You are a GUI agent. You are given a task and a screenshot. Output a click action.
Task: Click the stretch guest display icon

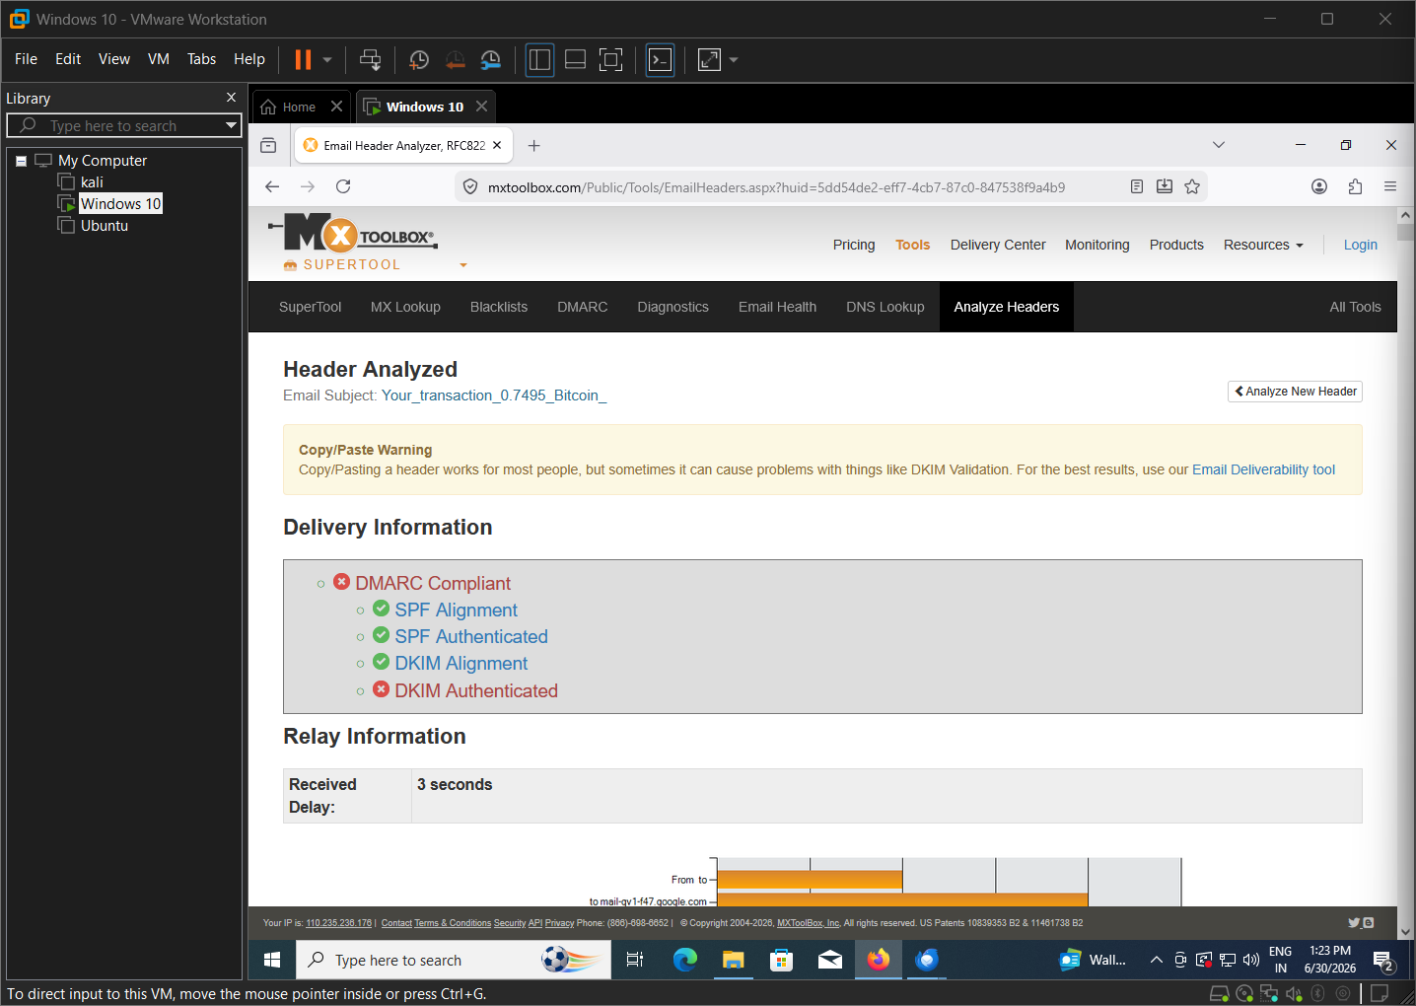tap(709, 60)
